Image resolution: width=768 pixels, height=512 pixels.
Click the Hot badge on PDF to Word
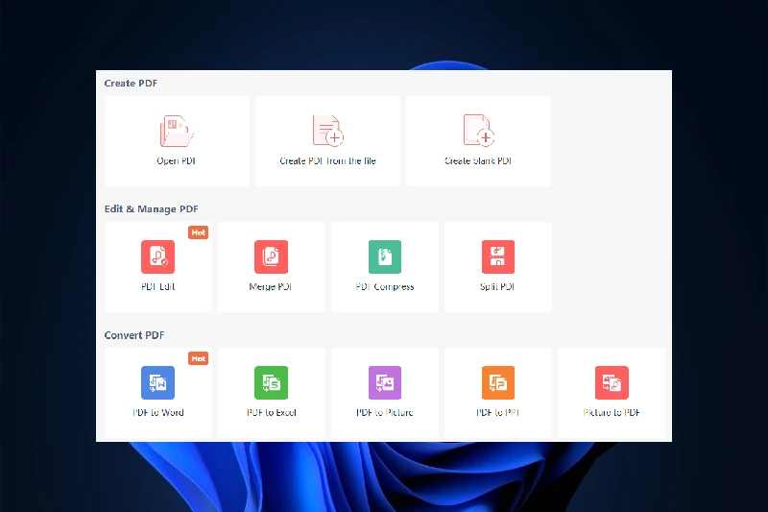coord(199,358)
